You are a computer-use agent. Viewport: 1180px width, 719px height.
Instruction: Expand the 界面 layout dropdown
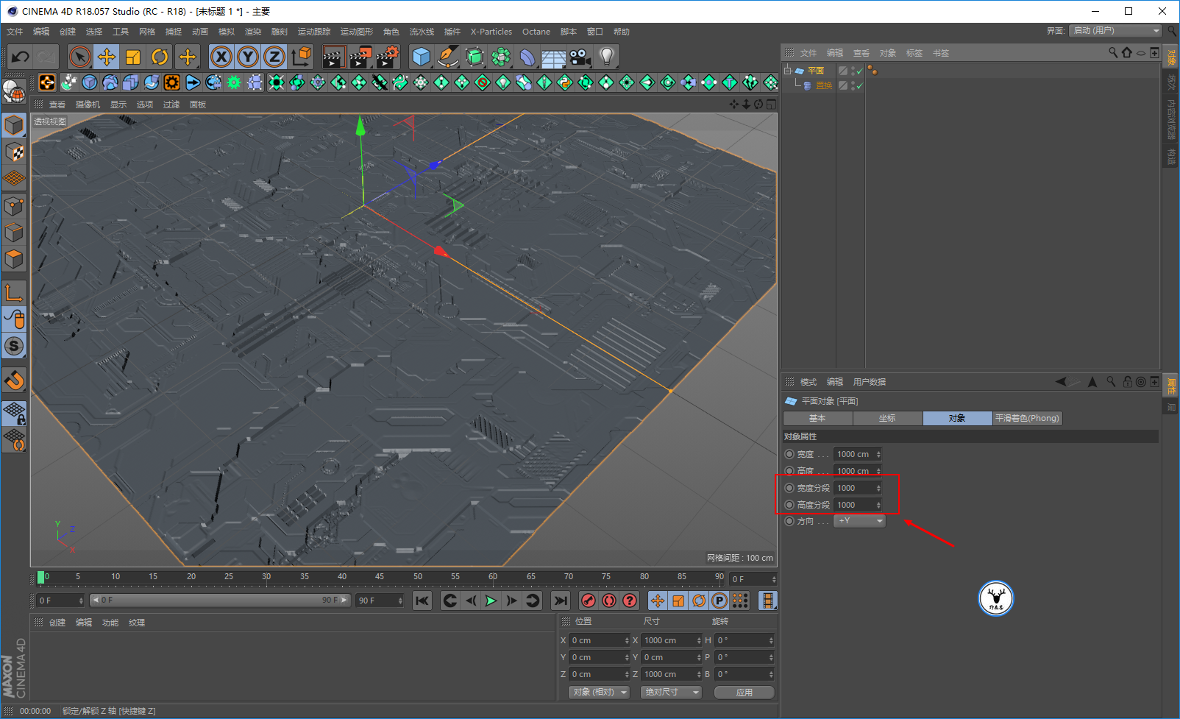(x=1115, y=31)
